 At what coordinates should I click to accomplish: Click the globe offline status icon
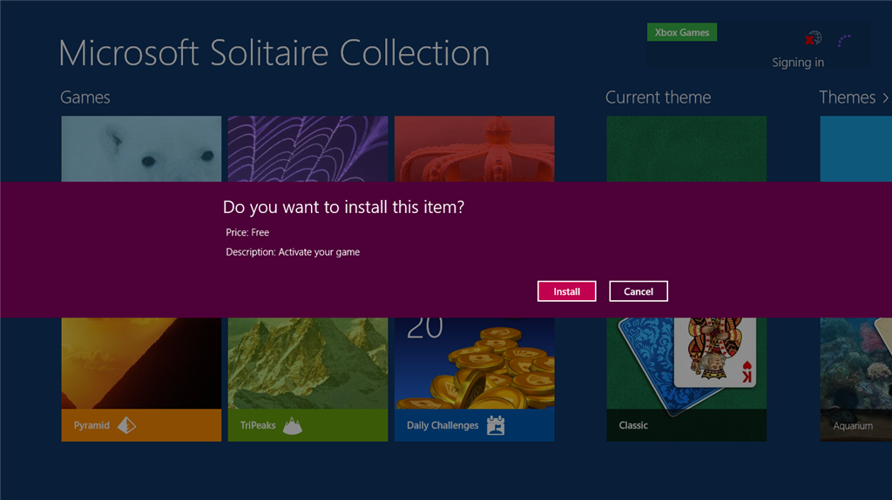click(x=813, y=38)
